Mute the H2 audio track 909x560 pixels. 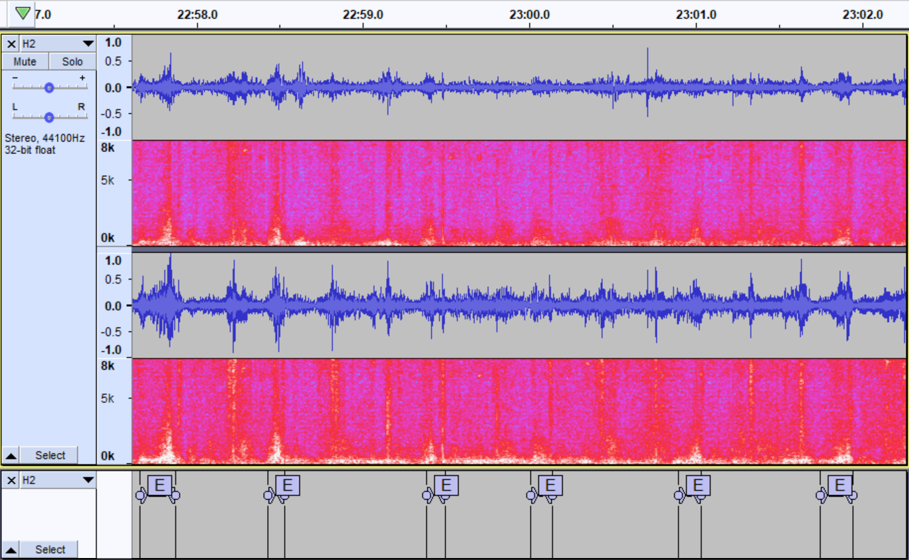pyautogui.click(x=25, y=61)
